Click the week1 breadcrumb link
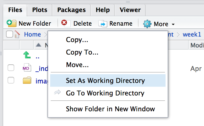 click(x=192, y=34)
